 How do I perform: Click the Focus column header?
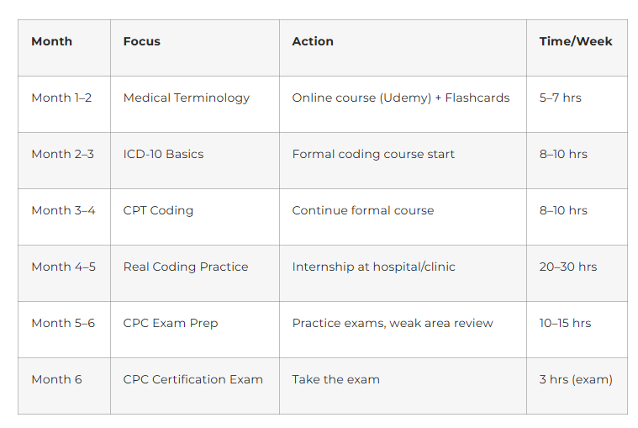pyautogui.click(x=142, y=41)
